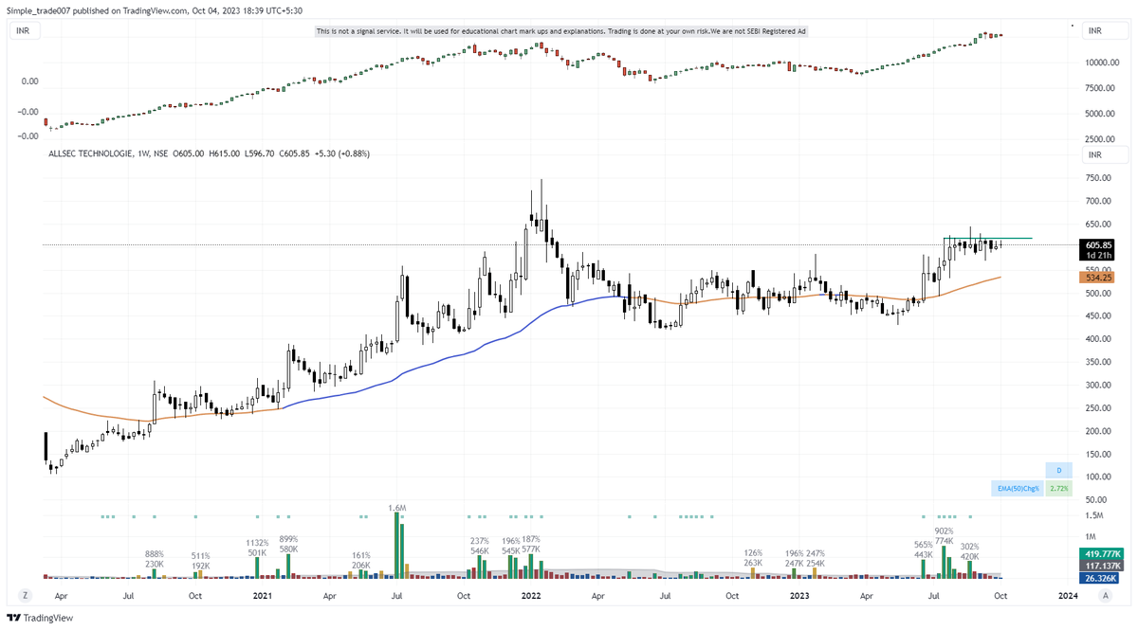Screen dimensions: 1138x630
Task: Click the C605.85 close value in legend
Action: coord(296,153)
